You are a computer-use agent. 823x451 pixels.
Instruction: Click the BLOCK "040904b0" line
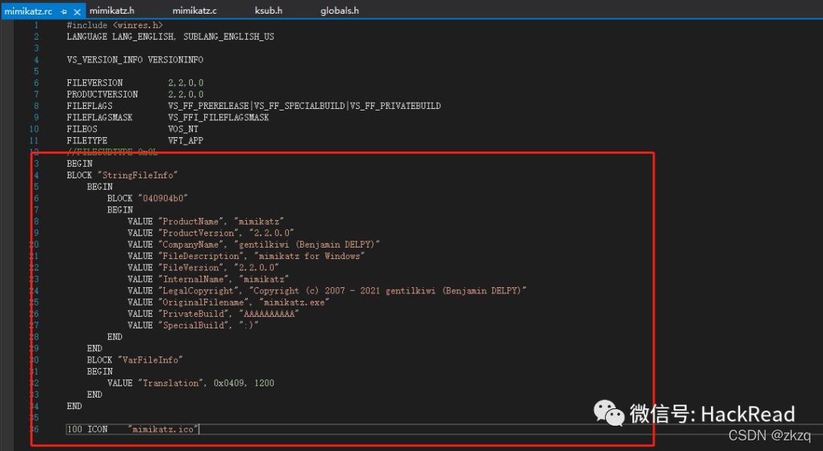(148, 199)
